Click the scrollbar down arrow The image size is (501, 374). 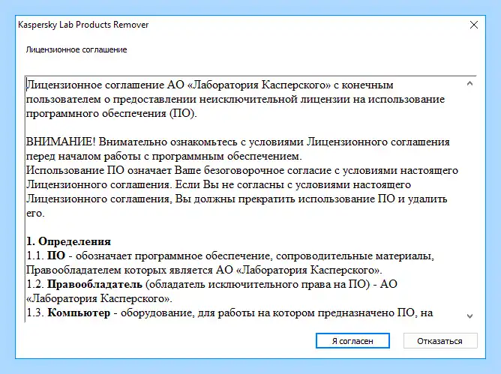tap(469, 316)
